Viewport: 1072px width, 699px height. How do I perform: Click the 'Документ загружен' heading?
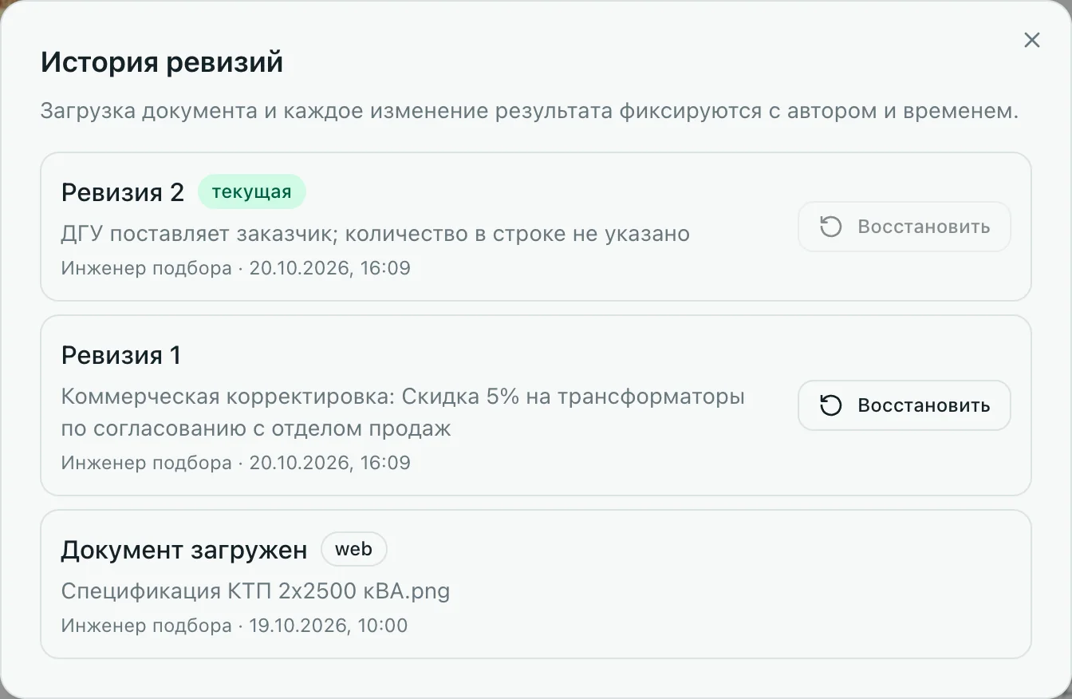coord(184,550)
